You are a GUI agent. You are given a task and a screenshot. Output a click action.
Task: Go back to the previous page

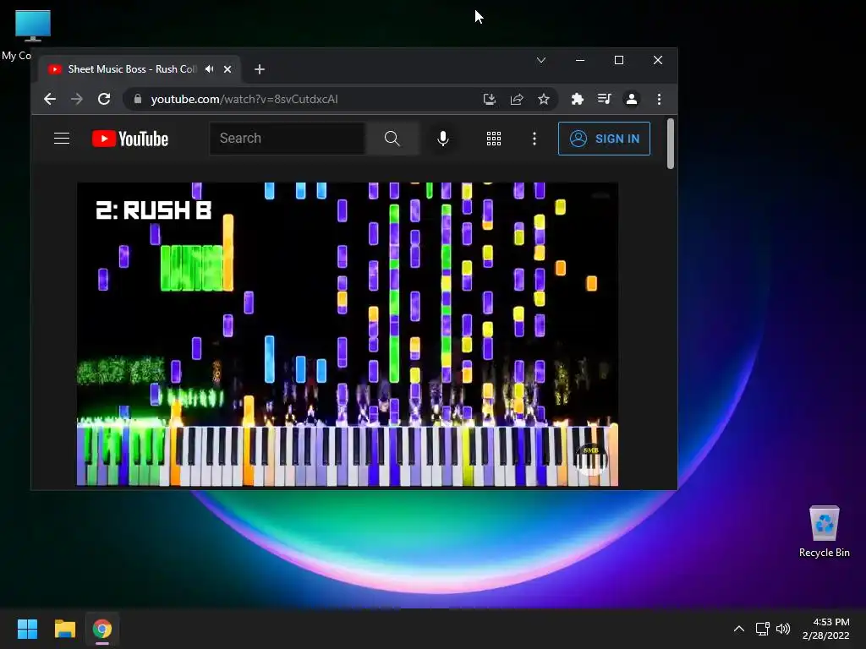coord(50,100)
